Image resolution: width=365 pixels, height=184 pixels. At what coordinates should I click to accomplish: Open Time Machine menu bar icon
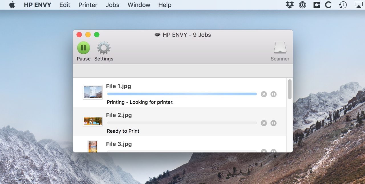point(343,5)
